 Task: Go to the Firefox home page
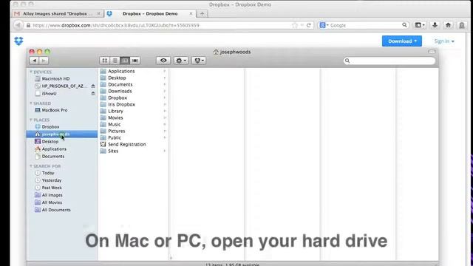click(x=449, y=25)
